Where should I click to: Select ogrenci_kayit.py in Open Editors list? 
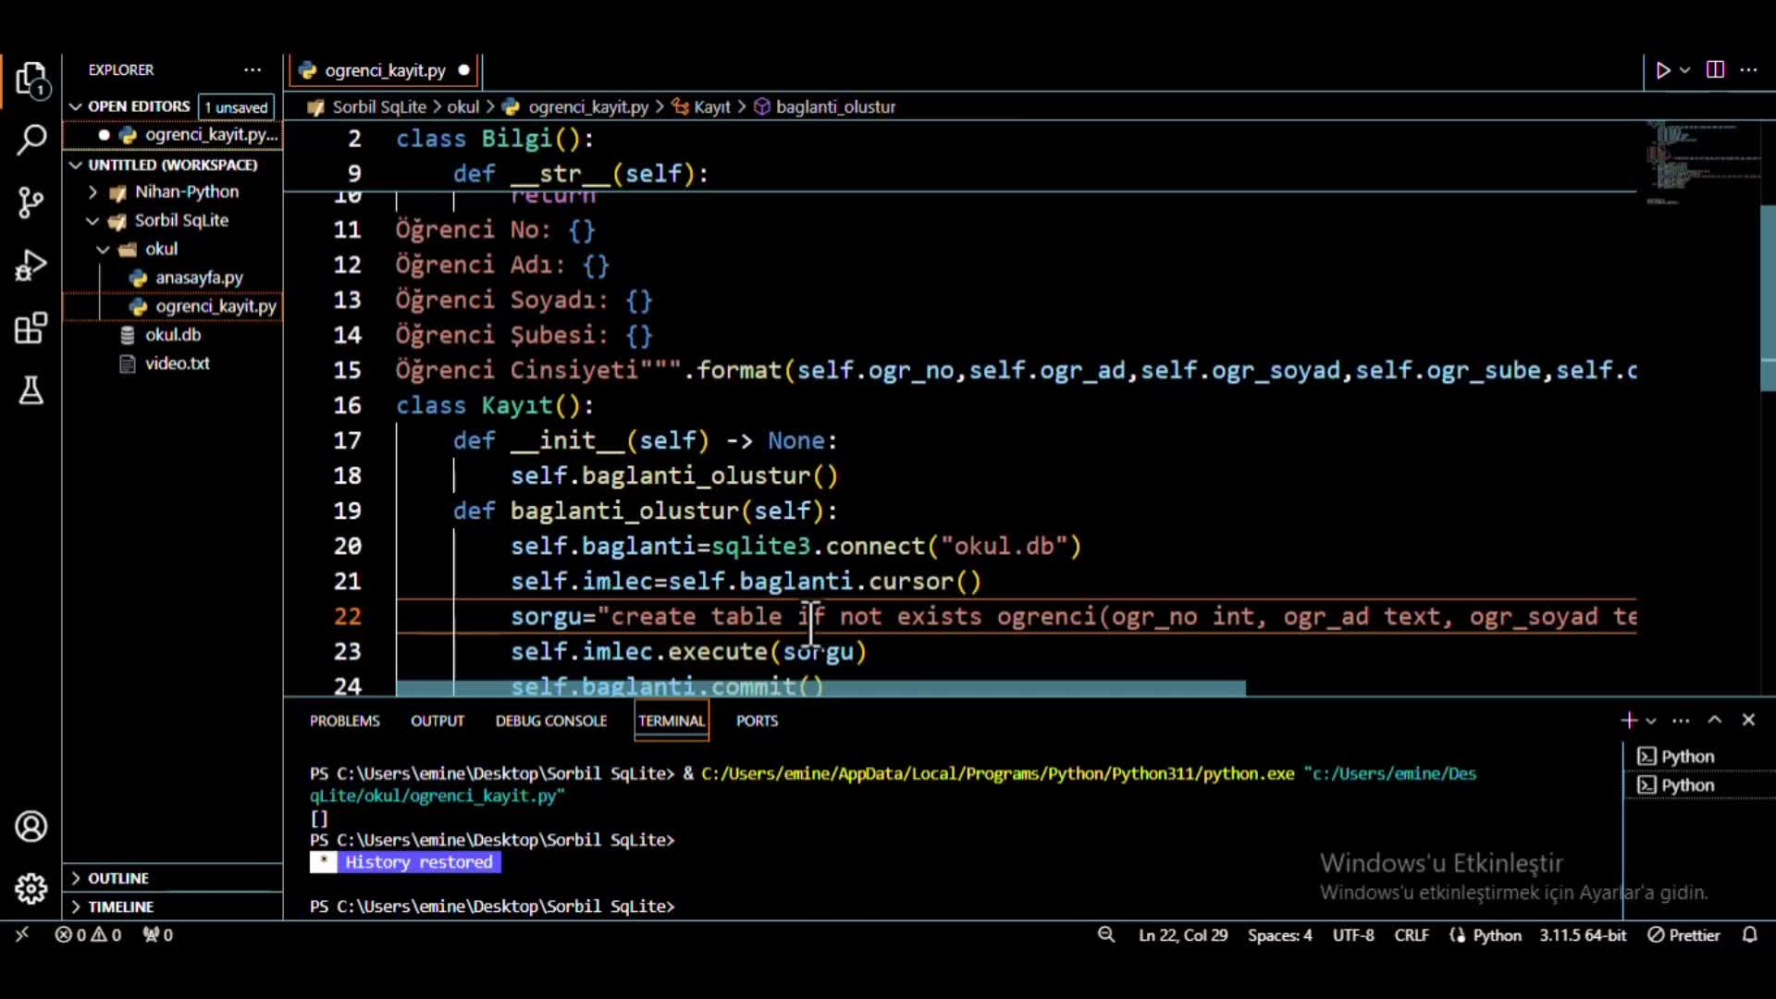click(x=173, y=135)
